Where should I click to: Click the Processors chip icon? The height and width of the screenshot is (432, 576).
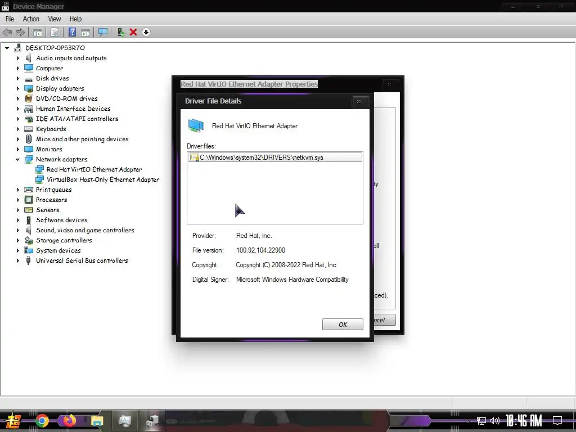(29, 200)
